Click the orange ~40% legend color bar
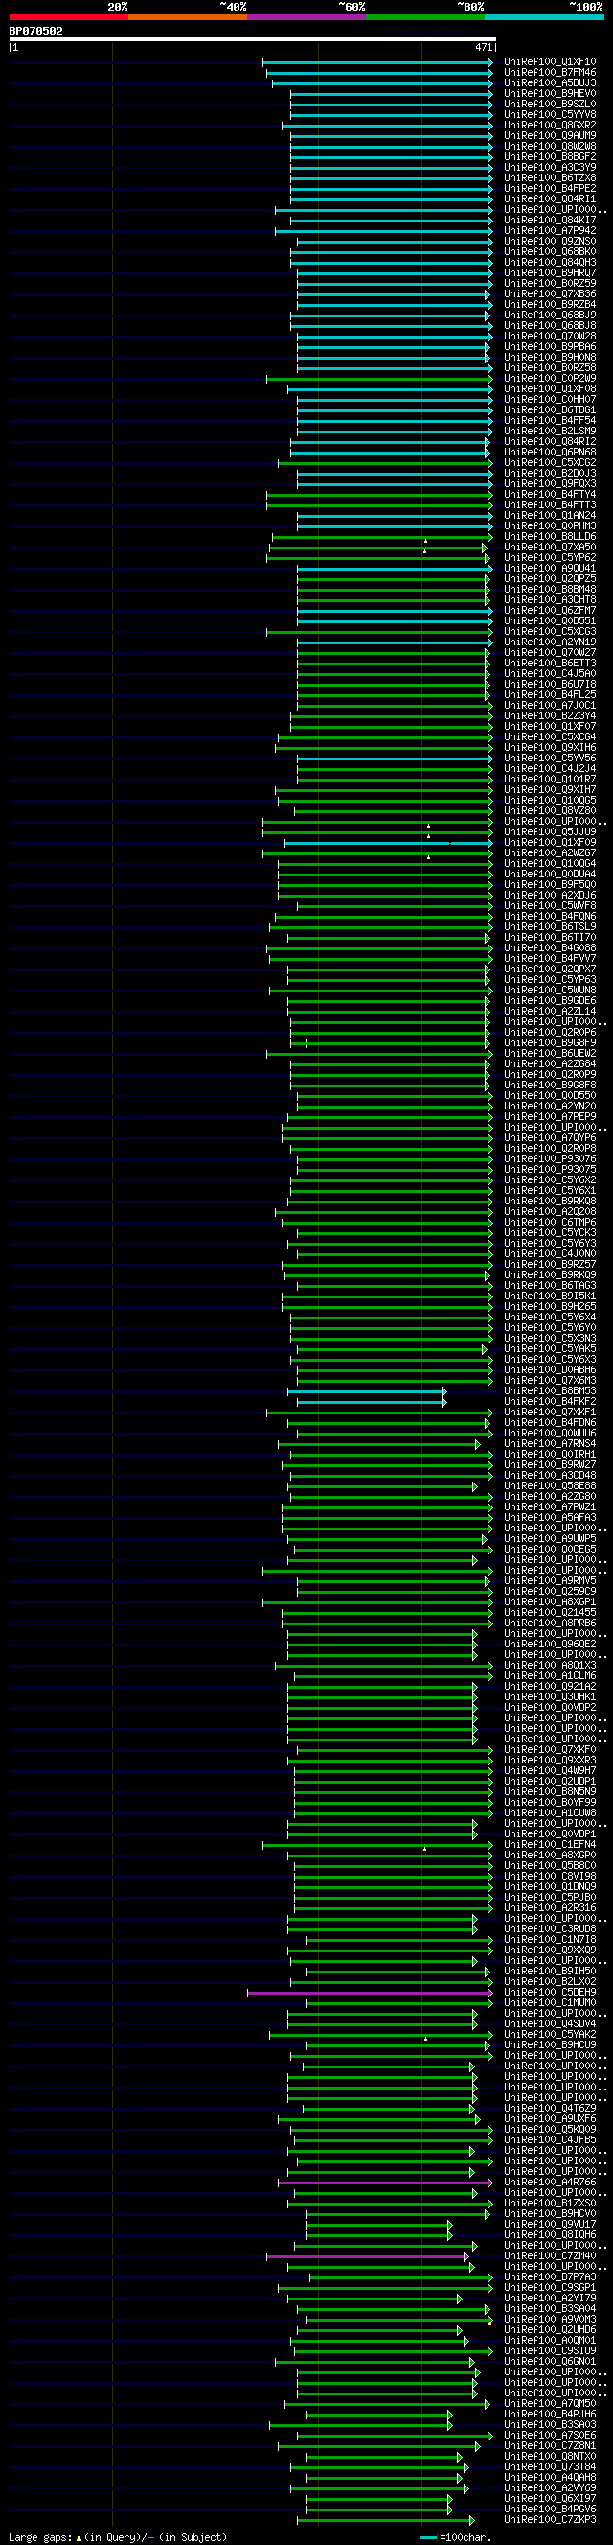 pyautogui.click(x=188, y=17)
